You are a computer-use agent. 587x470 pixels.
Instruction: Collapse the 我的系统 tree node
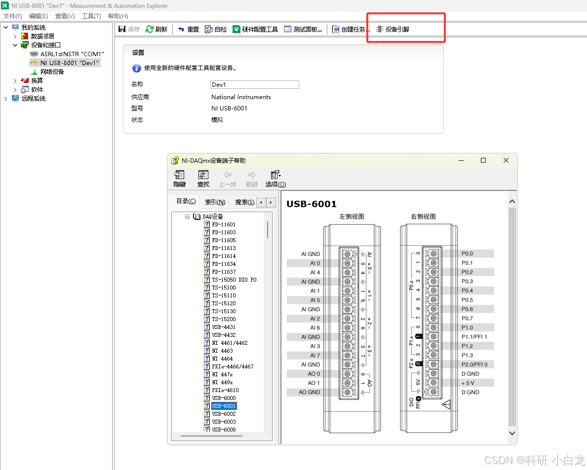coord(5,27)
